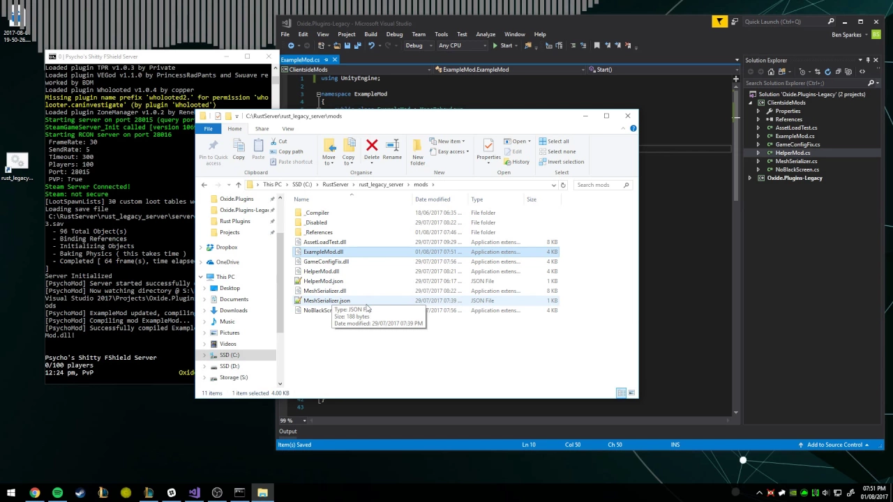
Task: Click the Explorer Back navigation arrow
Action: [204, 185]
